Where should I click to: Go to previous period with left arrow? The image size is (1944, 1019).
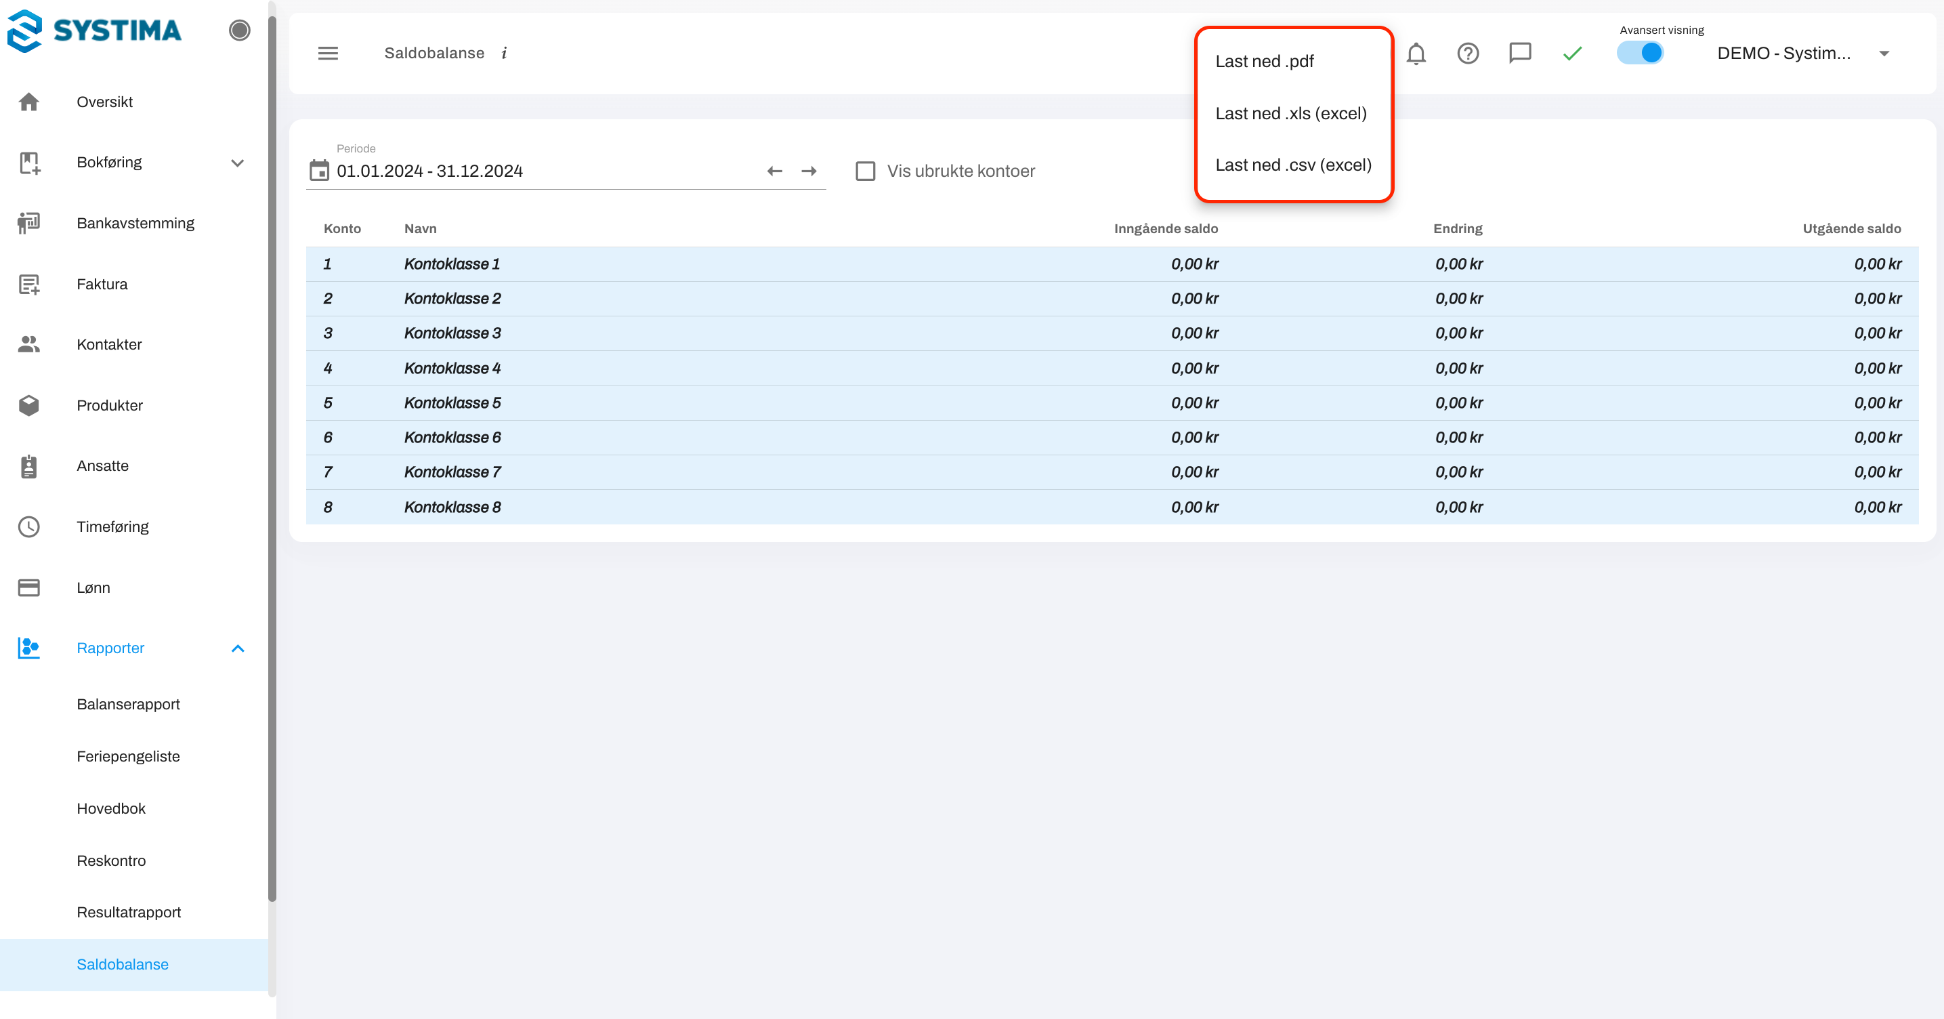[774, 171]
